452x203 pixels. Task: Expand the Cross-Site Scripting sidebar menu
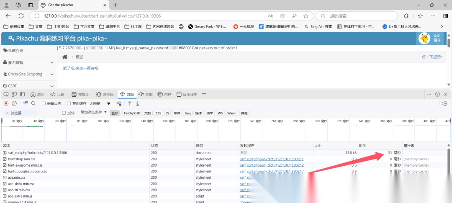(x=29, y=74)
